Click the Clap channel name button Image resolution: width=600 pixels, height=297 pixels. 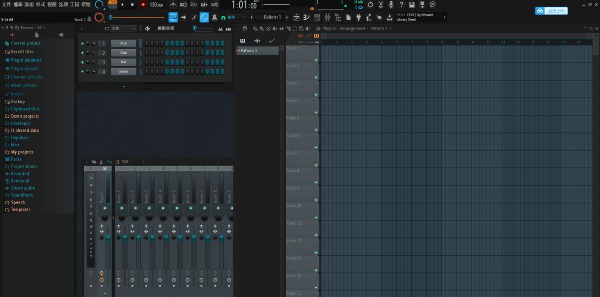click(x=123, y=52)
